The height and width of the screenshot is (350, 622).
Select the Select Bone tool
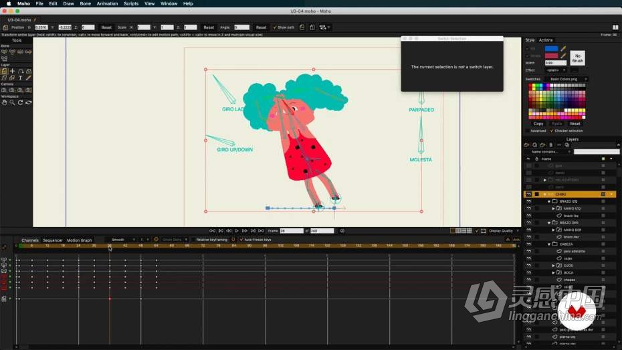pos(5,52)
